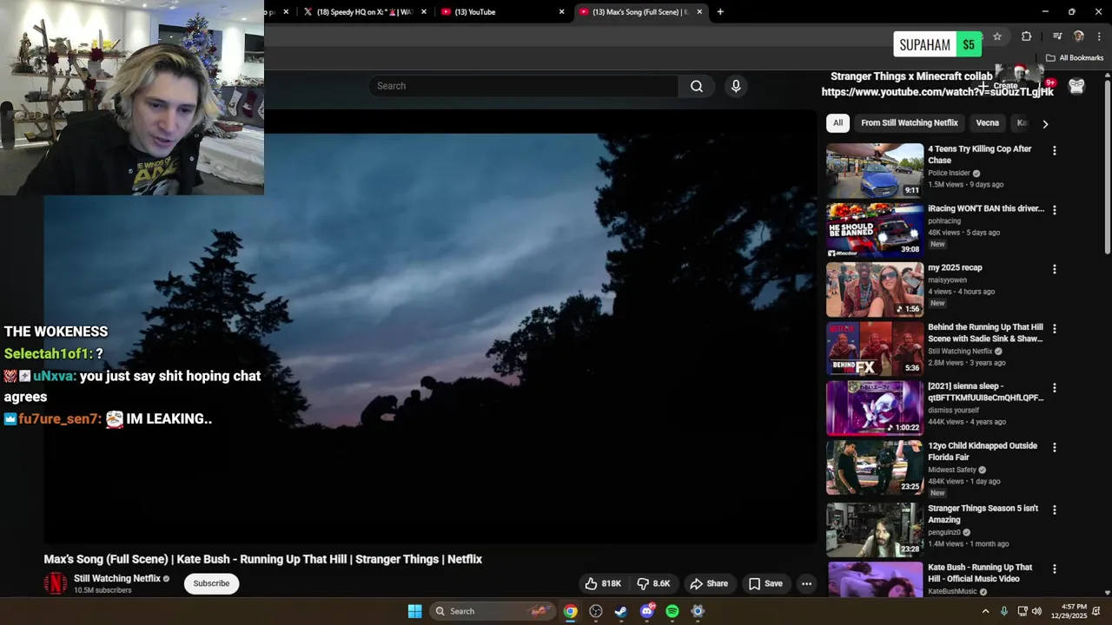Open media controls icon in Chrome toolbar
The width and height of the screenshot is (1112, 625).
(x=1056, y=36)
